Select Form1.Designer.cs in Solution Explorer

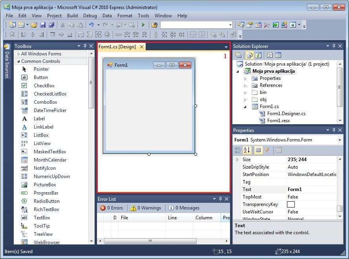pos(286,114)
